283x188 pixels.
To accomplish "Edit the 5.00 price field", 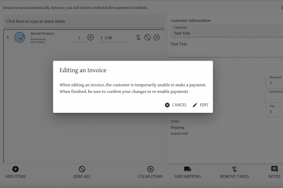I will point(114,38).
